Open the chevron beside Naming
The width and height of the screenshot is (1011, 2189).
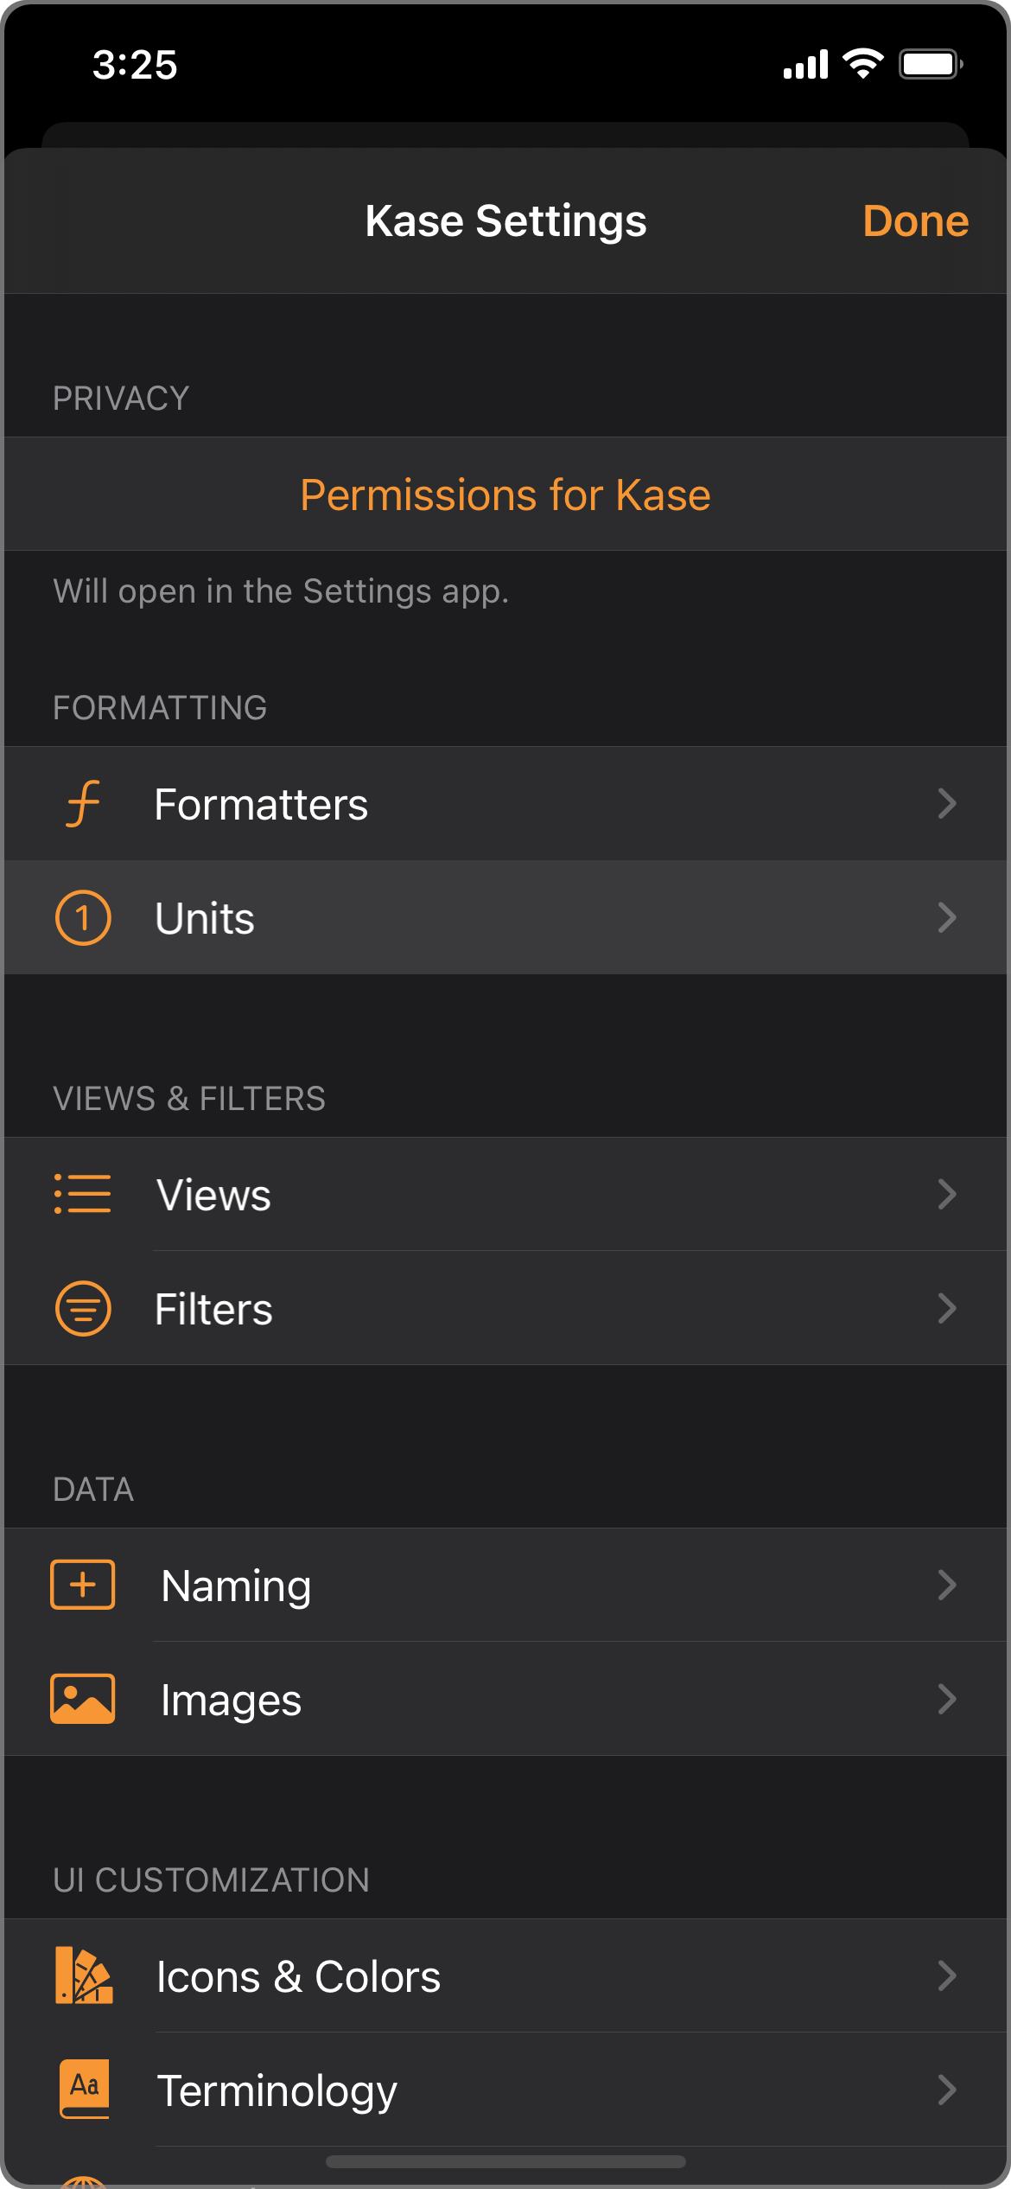pos(947,1585)
